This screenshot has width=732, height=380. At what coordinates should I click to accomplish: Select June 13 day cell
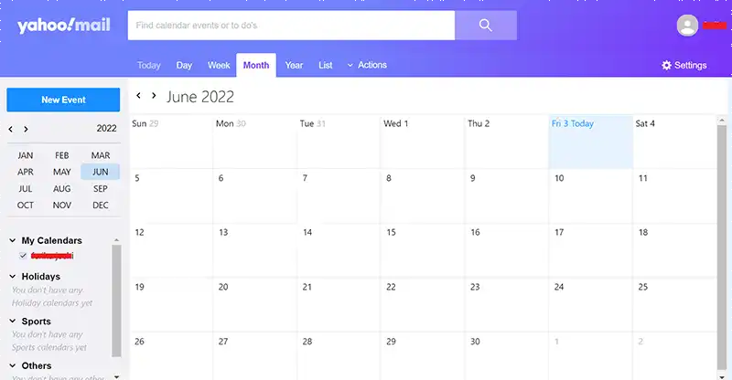coord(255,251)
